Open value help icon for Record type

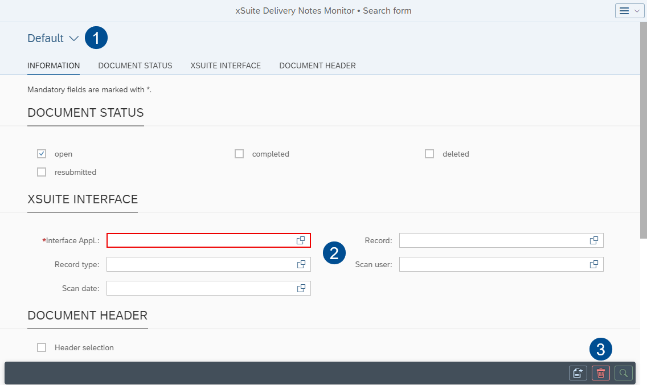click(301, 264)
